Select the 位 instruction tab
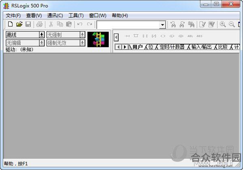Viewport: 243px width, 170px height. coord(151,47)
